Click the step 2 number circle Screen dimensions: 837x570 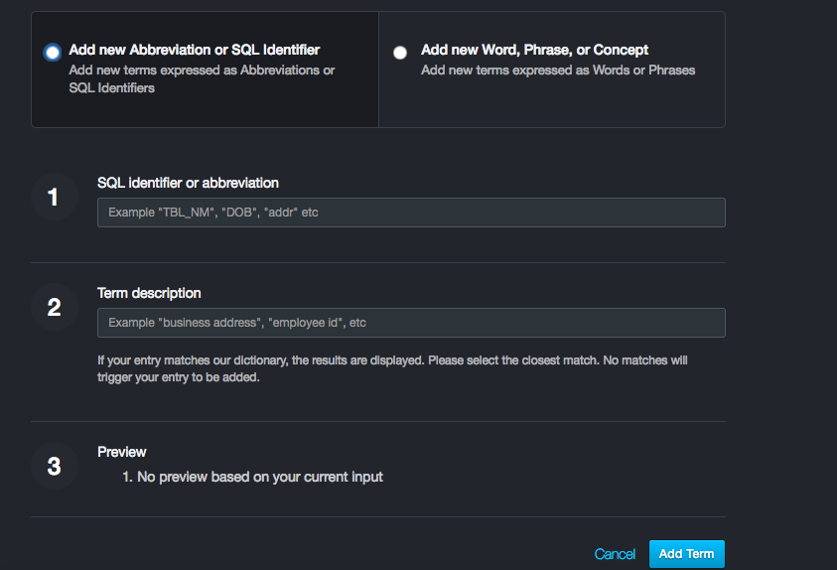[x=54, y=308]
